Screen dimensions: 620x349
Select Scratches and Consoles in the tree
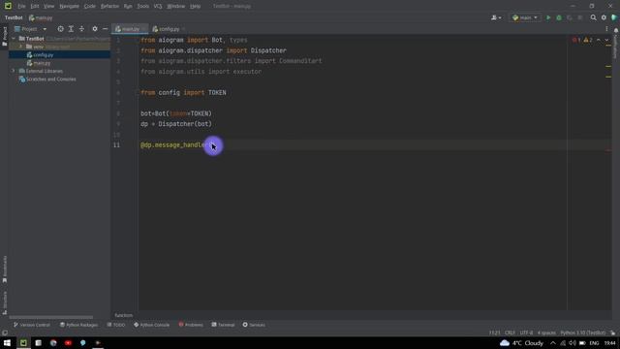click(x=51, y=79)
